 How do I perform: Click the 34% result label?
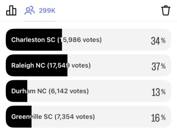click(x=158, y=41)
